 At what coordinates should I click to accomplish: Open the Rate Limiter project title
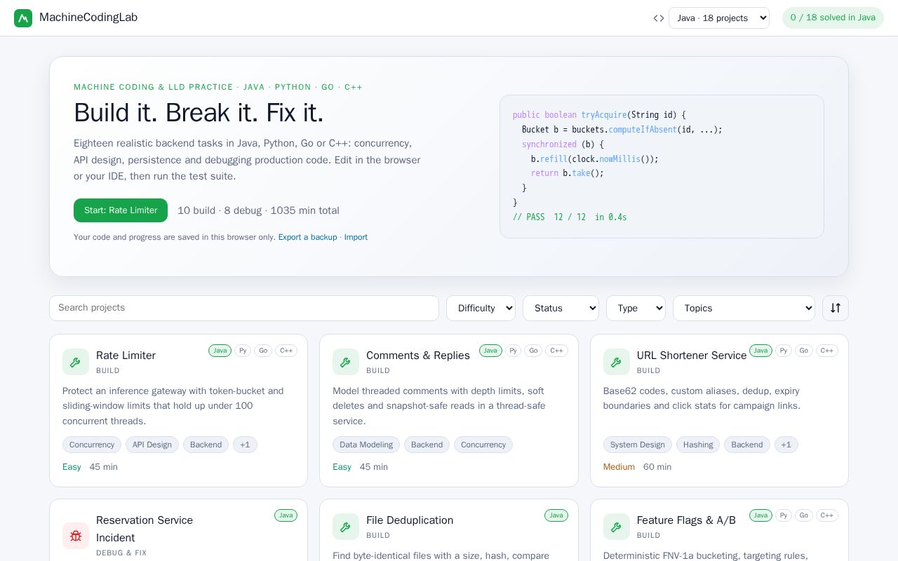(126, 356)
